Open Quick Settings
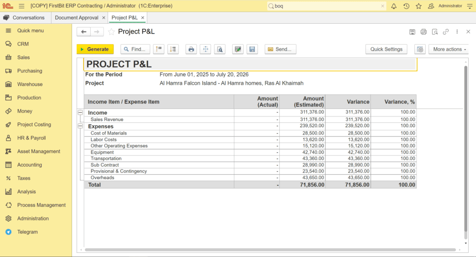Screen dimensions: 476x257 point(386,49)
